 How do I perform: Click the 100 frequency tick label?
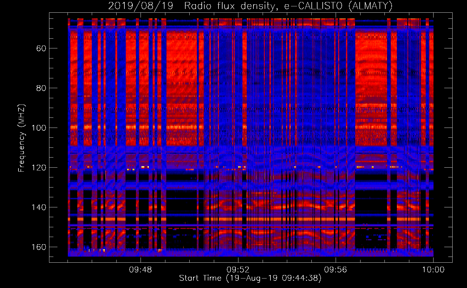pos(39,128)
